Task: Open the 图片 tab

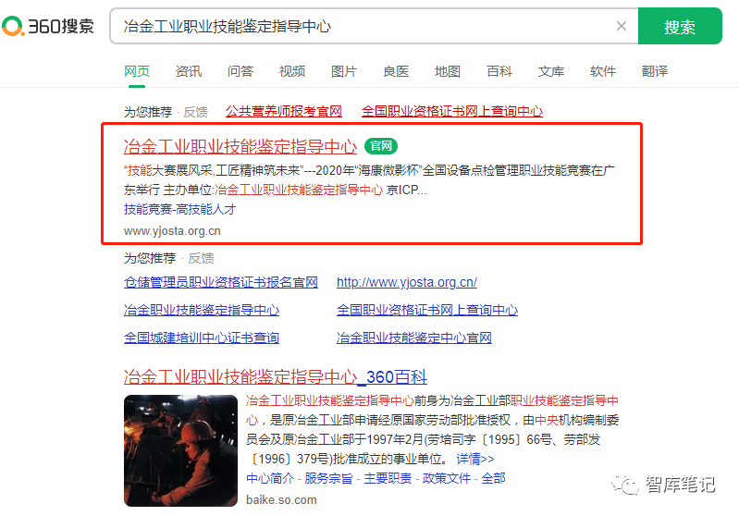Action: tap(344, 71)
